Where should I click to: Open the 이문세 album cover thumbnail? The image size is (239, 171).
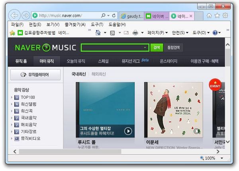173,110
